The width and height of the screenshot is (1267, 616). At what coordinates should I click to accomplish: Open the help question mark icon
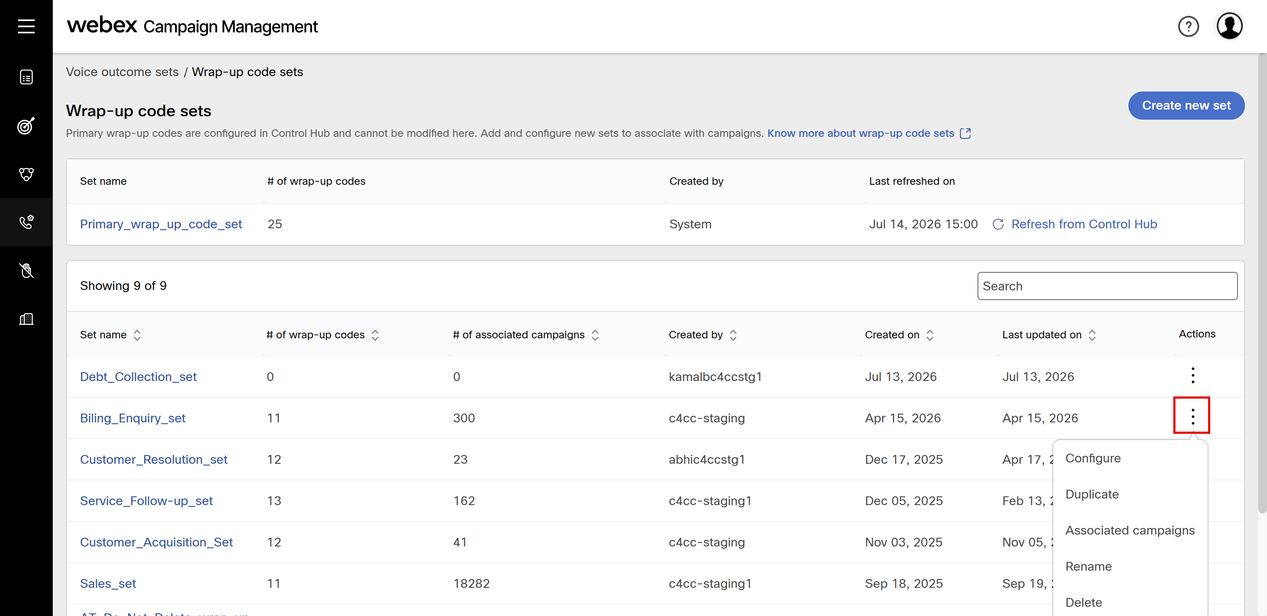point(1188,26)
